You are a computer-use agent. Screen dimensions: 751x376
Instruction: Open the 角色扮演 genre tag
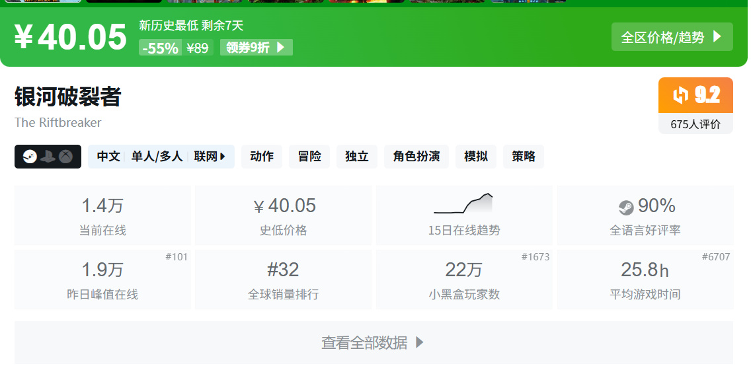[x=416, y=157]
